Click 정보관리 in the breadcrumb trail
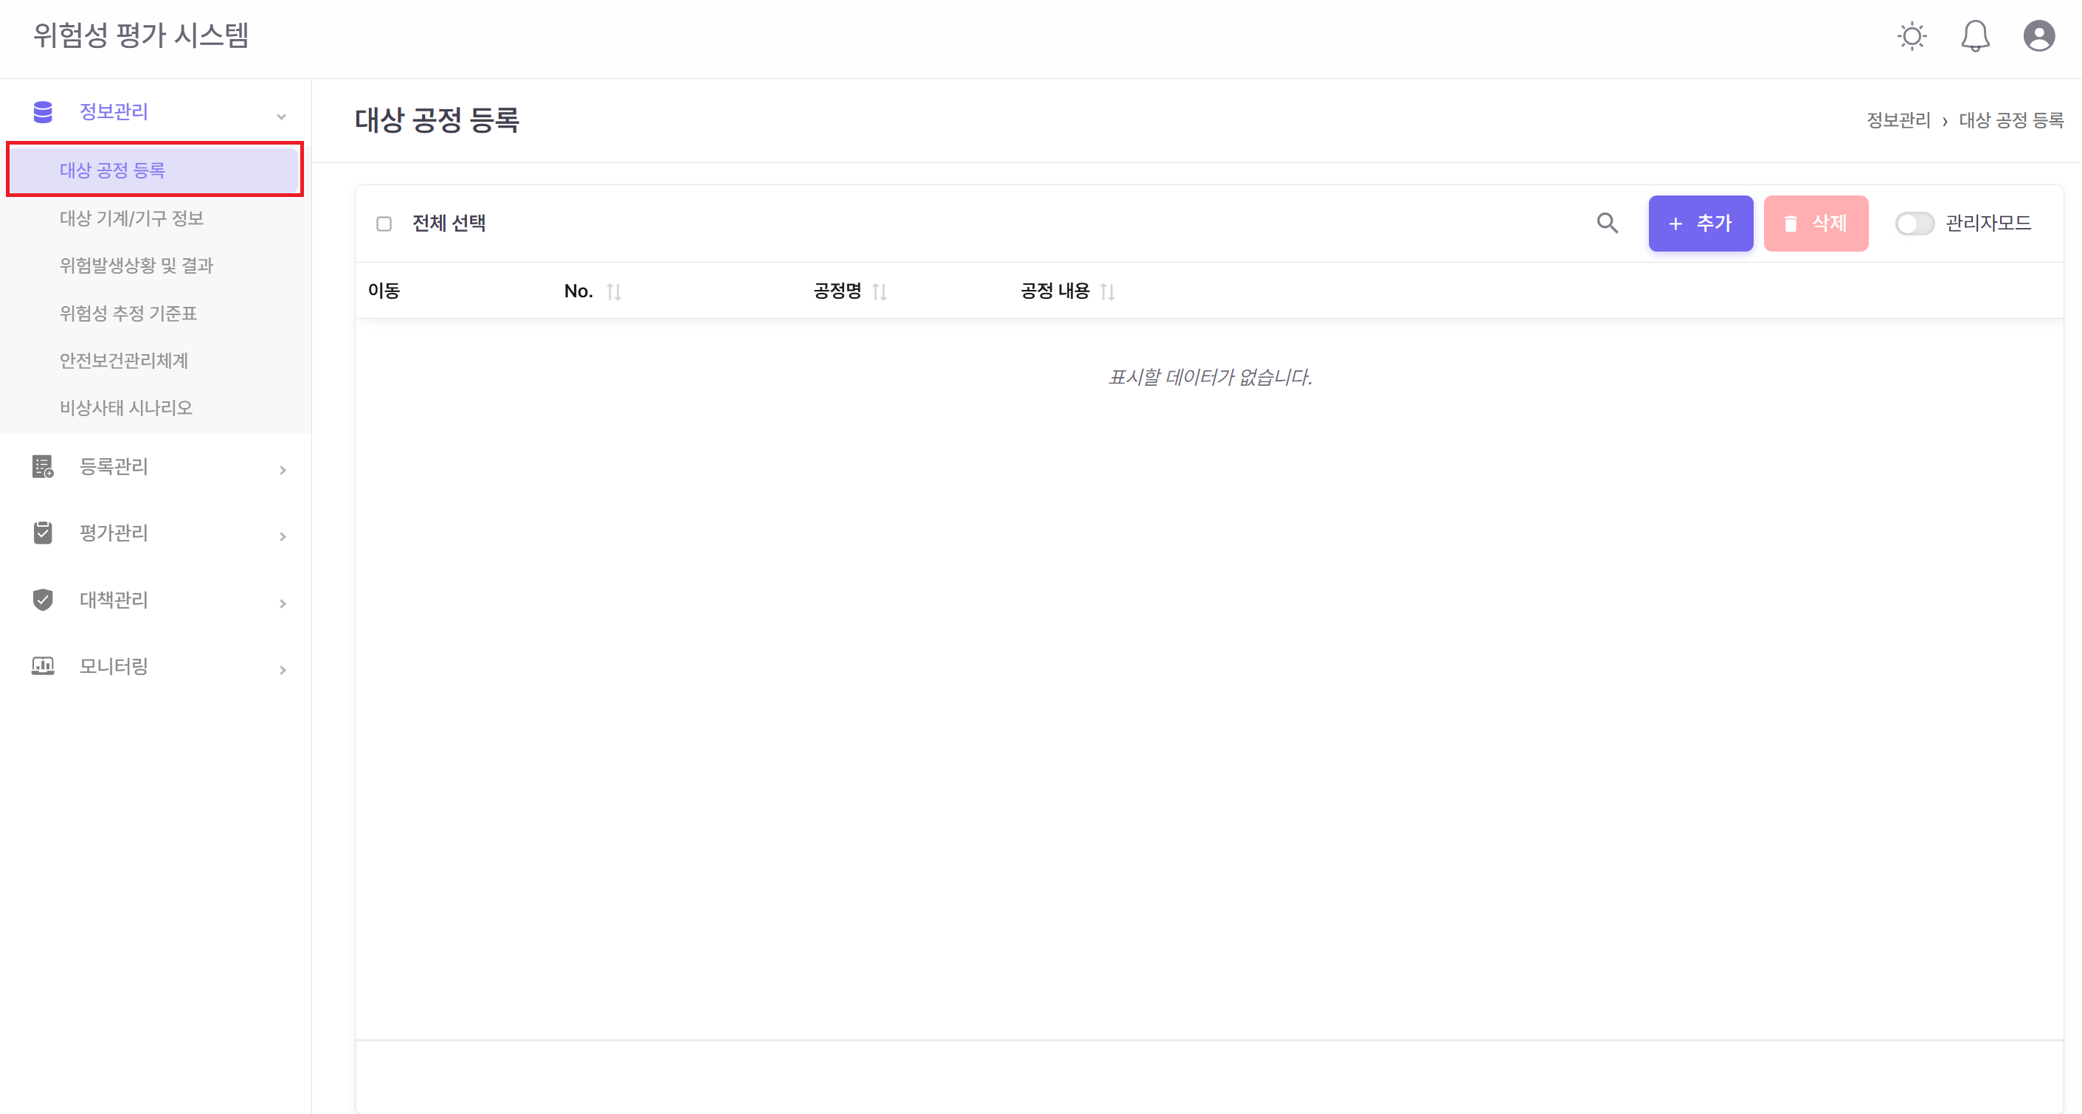The image size is (2082, 1114). click(x=1898, y=120)
